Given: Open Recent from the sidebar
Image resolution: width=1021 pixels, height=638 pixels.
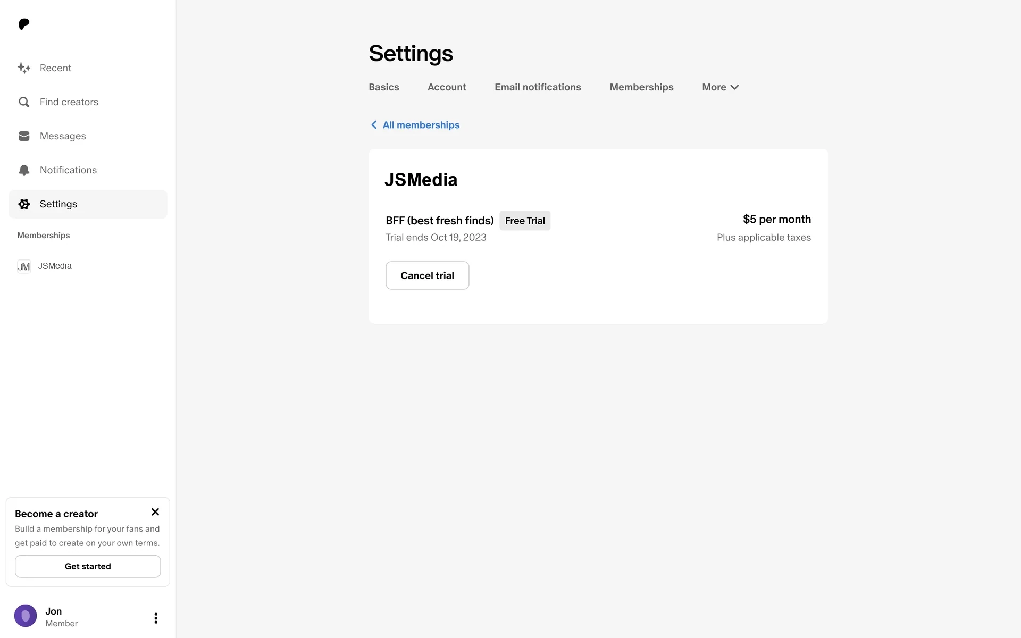Looking at the screenshot, I should coord(55,68).
